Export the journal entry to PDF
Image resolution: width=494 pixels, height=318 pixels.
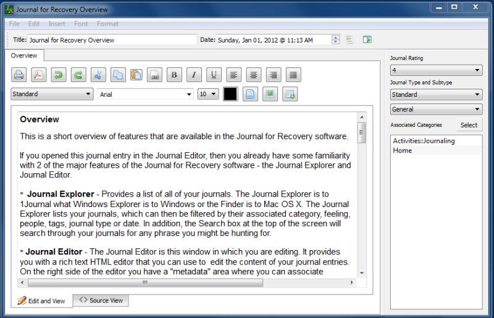[x=39, y=75]
